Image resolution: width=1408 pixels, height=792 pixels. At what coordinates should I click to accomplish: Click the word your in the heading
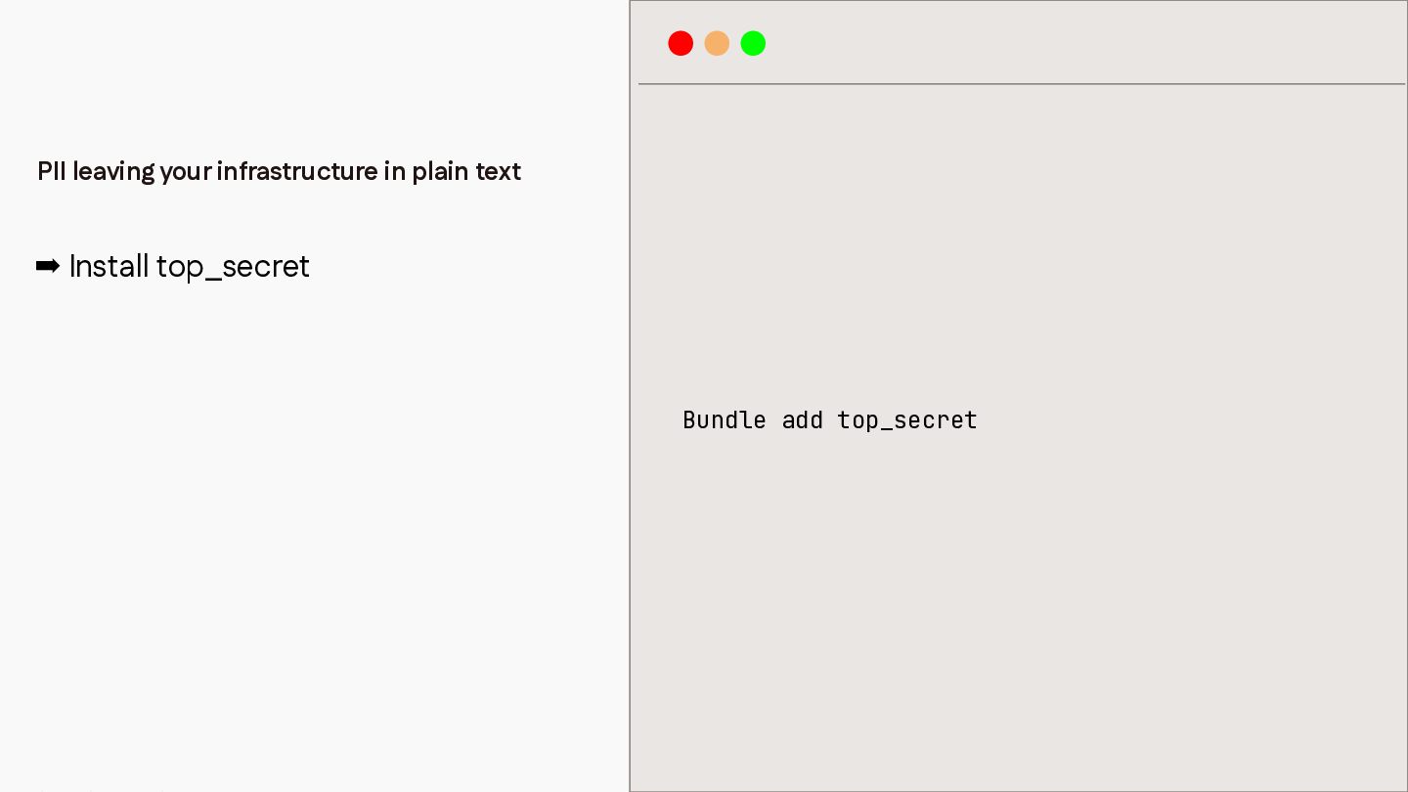coord(186,173)
